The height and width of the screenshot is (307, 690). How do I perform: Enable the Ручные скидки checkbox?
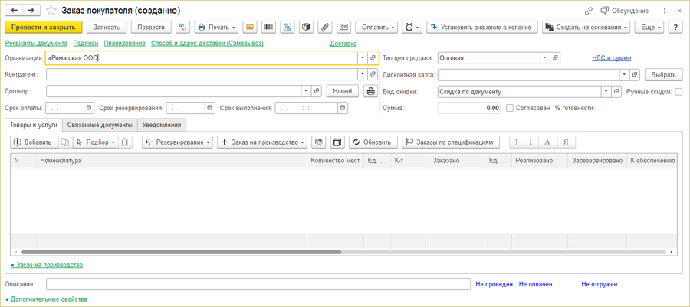(678, 91)
